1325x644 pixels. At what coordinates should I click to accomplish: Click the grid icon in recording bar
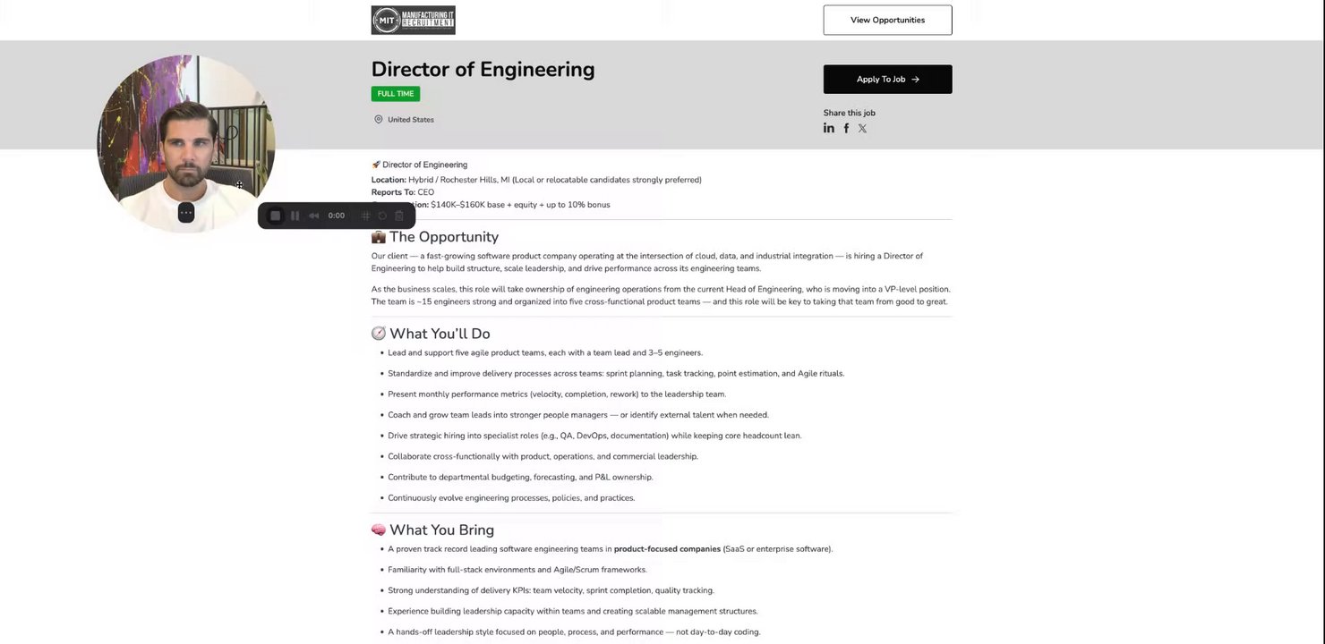pos(365,216)
